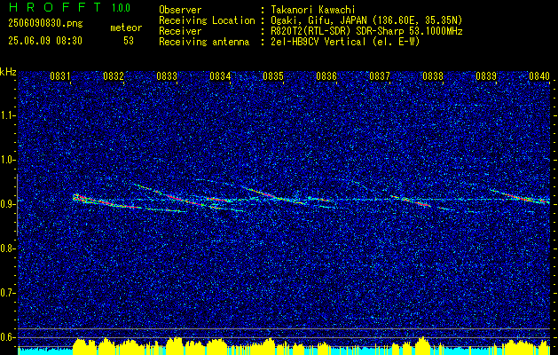The image size is (558, 355).
Task: Click the 0836 time marker
Action: click(x=326, y=75)
